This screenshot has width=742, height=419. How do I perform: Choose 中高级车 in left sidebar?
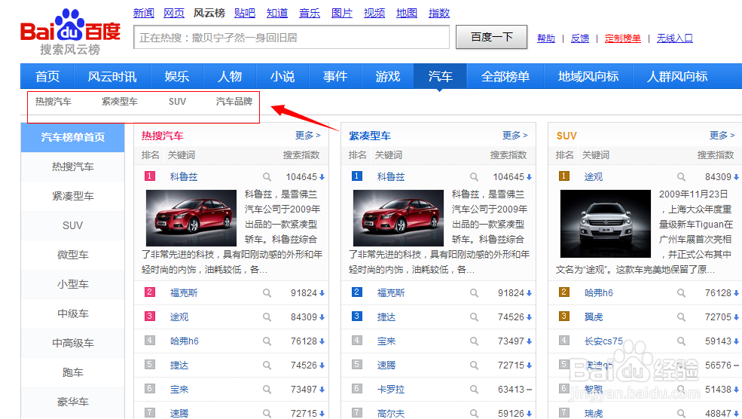click(x=72, y=343)
